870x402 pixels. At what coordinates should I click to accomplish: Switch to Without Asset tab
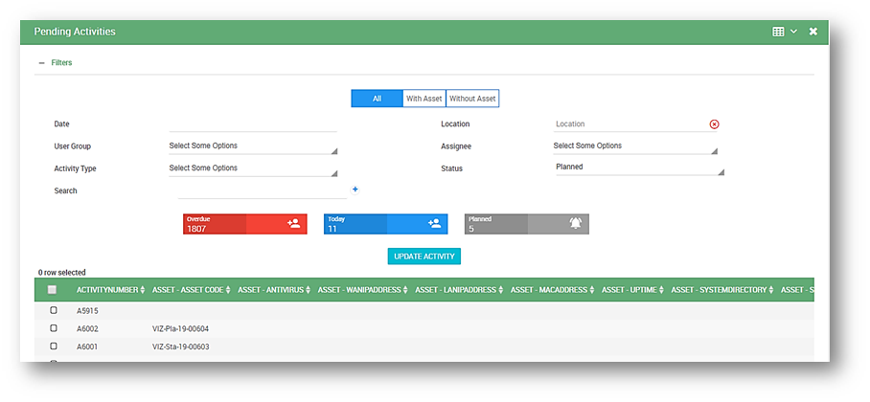[x=472, y=99]
